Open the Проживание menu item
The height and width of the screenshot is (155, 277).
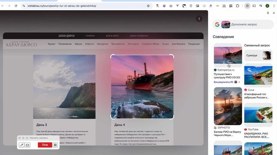(x=65, y=44)
